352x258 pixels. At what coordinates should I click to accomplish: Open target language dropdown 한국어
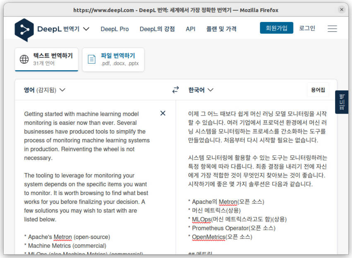click(201, 90)
